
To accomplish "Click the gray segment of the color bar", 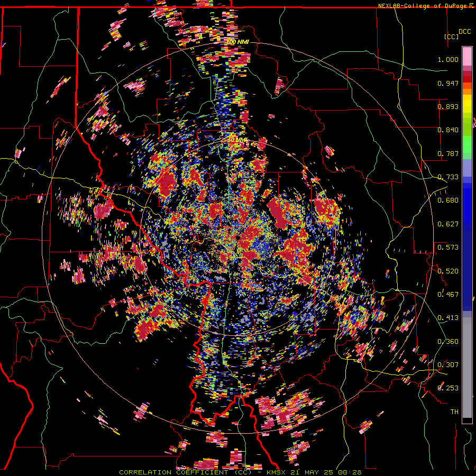I will pos(467,368).
